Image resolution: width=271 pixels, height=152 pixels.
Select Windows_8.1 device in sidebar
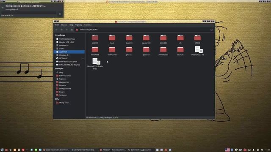point(69,55)
